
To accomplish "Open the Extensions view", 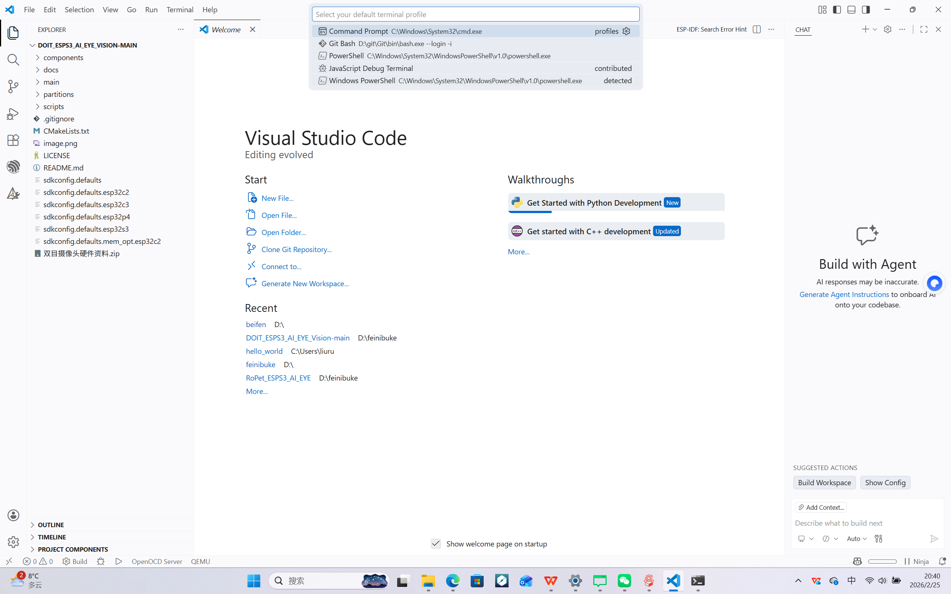I will click(13, 140).
